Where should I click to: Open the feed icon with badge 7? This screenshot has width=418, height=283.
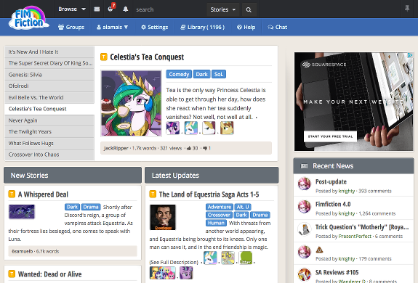(111, 9)
